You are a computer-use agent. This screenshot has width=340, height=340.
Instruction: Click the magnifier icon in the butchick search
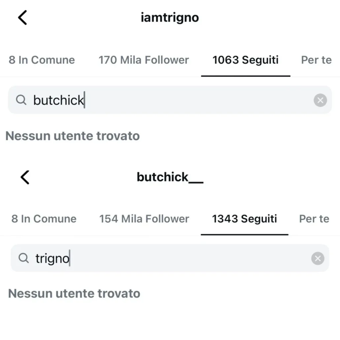21,100
